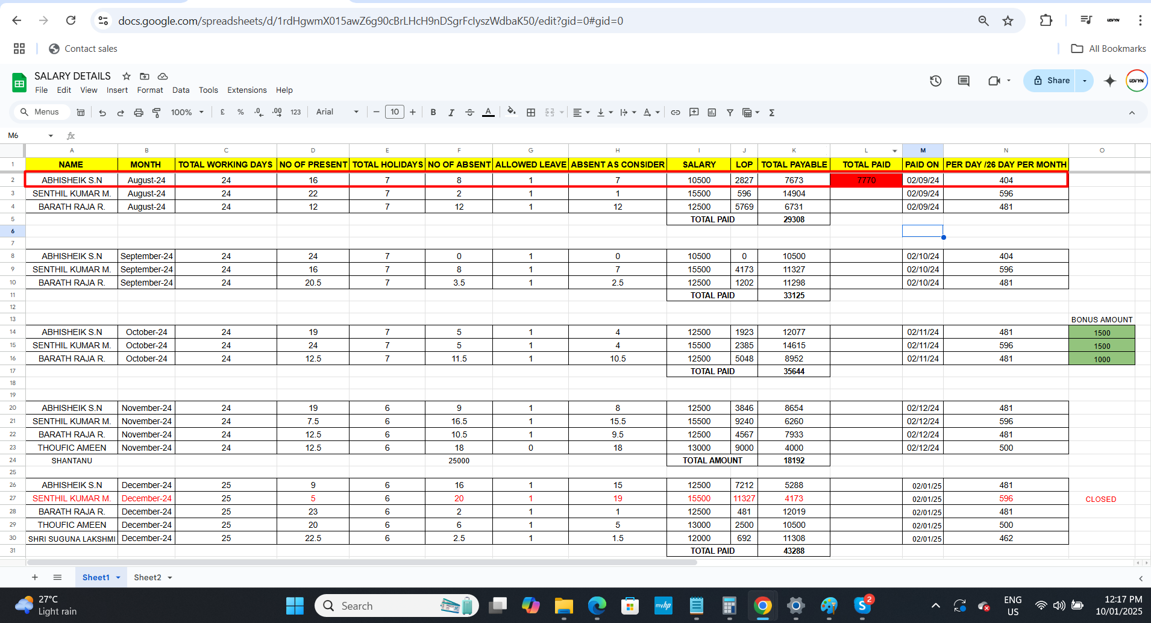Insert a comment using toolbar icon
This screenshot has height=623, width=1151.
(x=694, y=112)
